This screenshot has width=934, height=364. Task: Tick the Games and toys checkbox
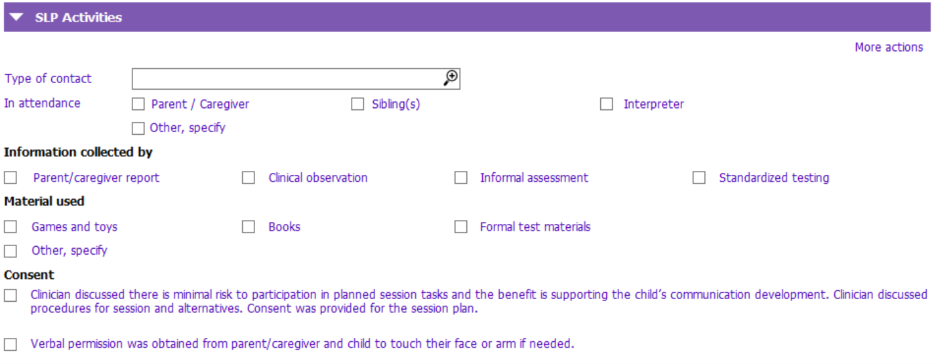[x=10, y=227]
